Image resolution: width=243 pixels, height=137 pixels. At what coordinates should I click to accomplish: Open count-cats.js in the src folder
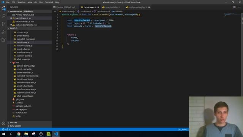[x=22, y=32]
